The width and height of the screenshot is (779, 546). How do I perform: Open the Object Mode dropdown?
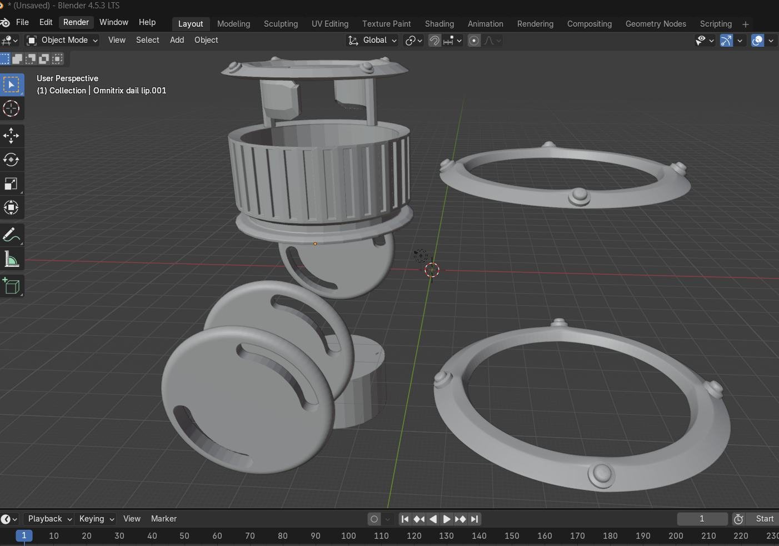pos(62,40)
